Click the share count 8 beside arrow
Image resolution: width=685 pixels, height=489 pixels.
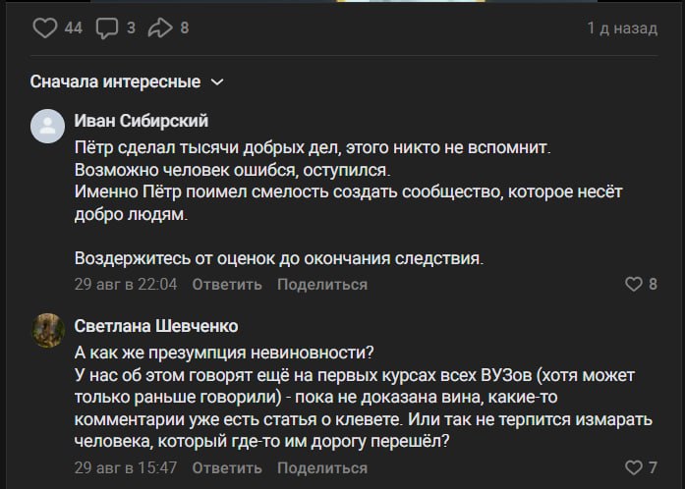(x=185, y=27)
